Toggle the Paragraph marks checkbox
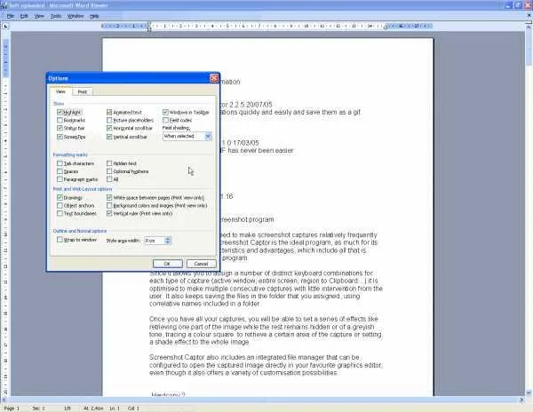Screen dimensions: 533x412 click(x=60, y=179)
